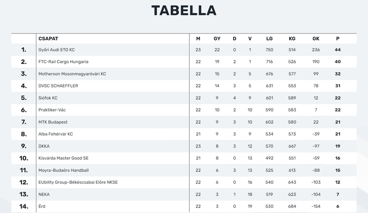This screenshot has height=213, width=368.
Task: Select Moyra-Budaörs Handball team name
Action: [64, 170]
